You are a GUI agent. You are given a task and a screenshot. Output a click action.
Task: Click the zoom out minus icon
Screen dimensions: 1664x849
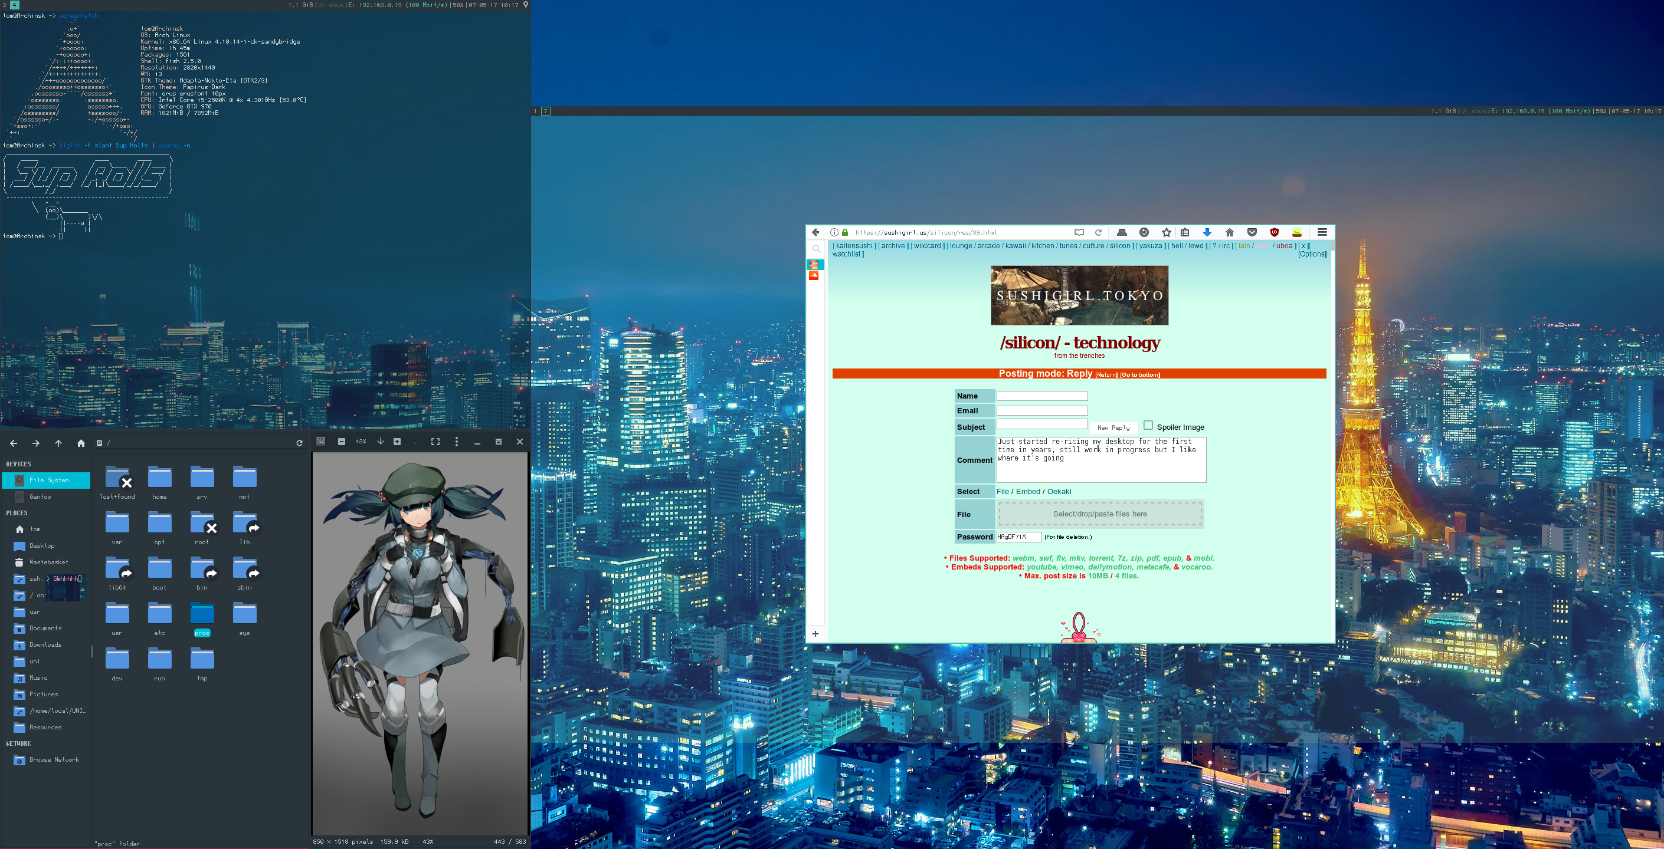tap(341, 442)
